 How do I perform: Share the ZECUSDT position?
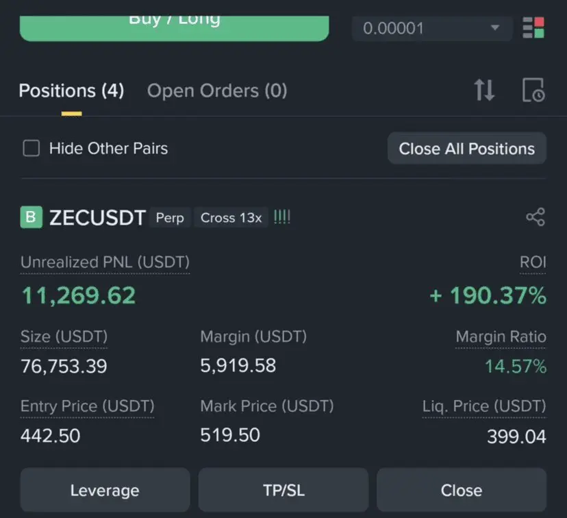[x=535, y=218]
